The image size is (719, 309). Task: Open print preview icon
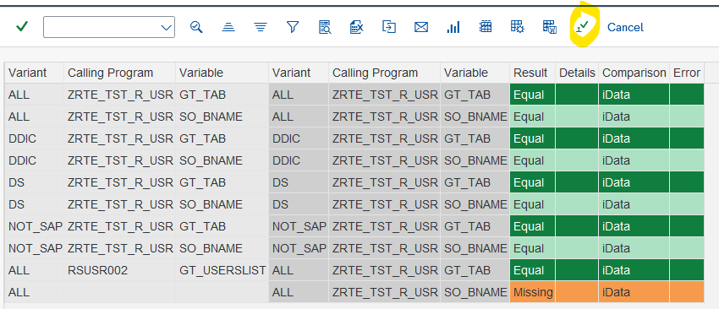pyautogui.click(x=325, y=27)
